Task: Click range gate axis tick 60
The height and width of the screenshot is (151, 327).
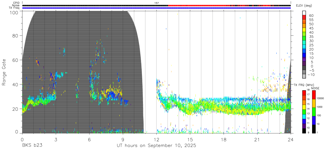Action: click(x=16, y=60)
